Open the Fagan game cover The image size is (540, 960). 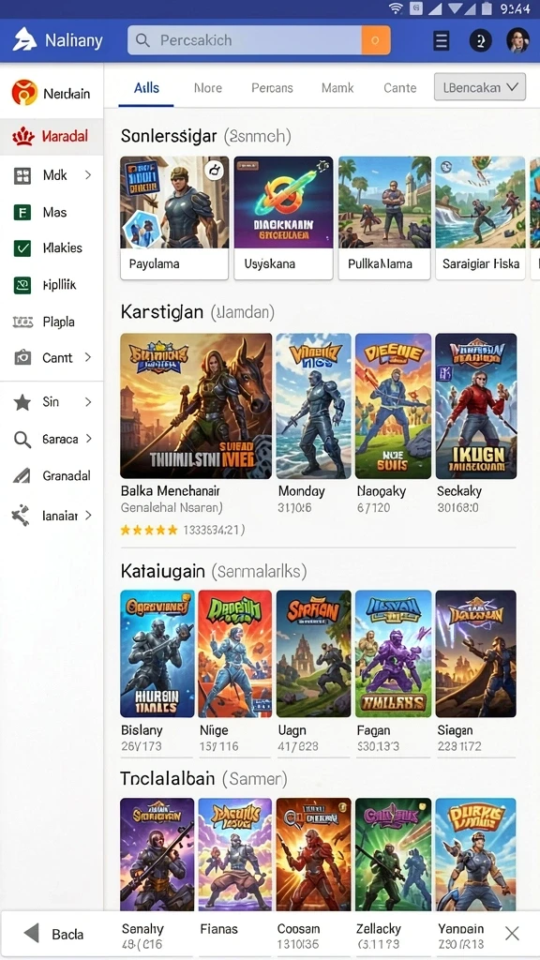[x=393, y=653]
